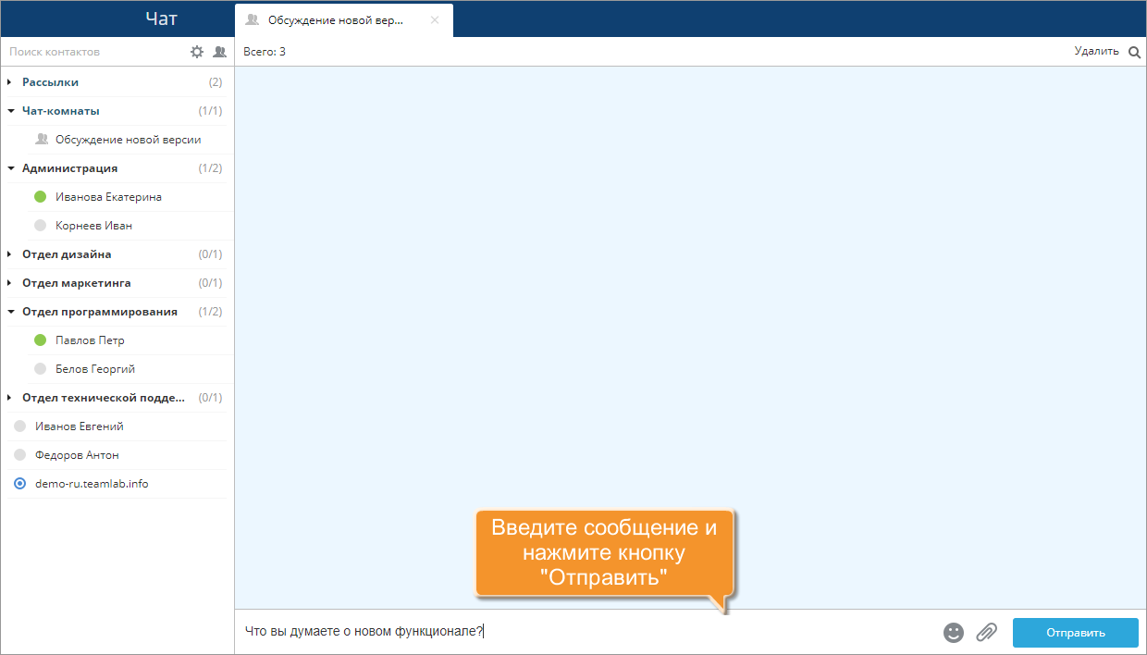1147x655 pixels.
Task: Open chat with Иванова Екатерина
Action: pos(108,197)
